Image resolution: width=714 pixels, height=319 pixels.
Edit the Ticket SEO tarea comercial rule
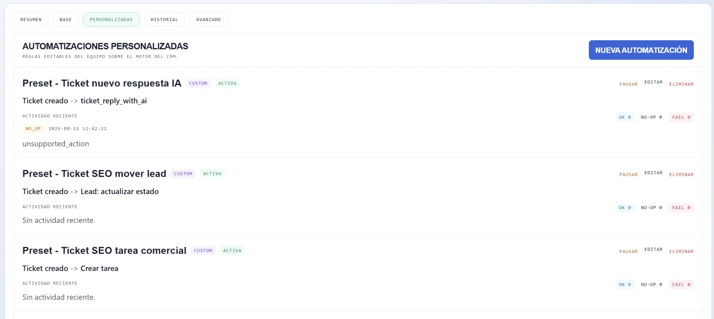click(x=653, y=250)
